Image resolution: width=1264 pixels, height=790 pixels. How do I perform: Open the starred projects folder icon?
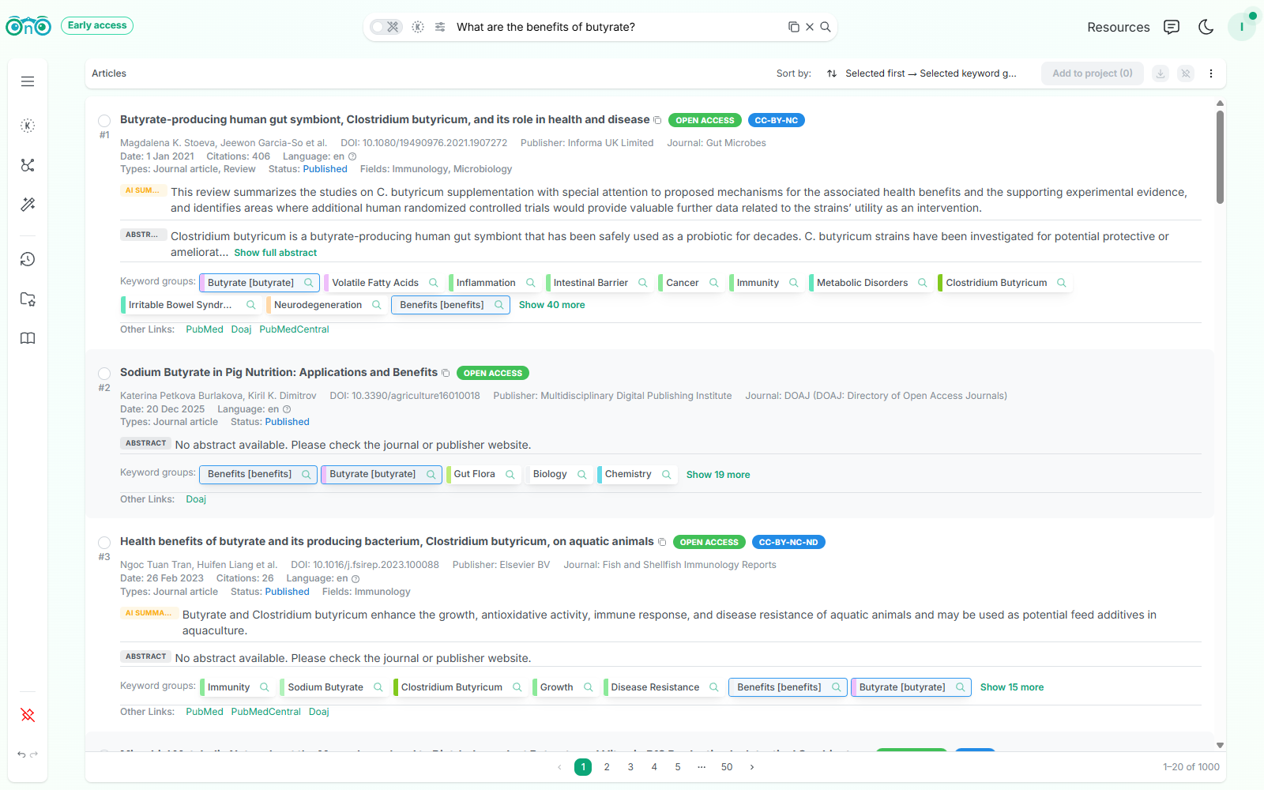(x=28, y=299)
